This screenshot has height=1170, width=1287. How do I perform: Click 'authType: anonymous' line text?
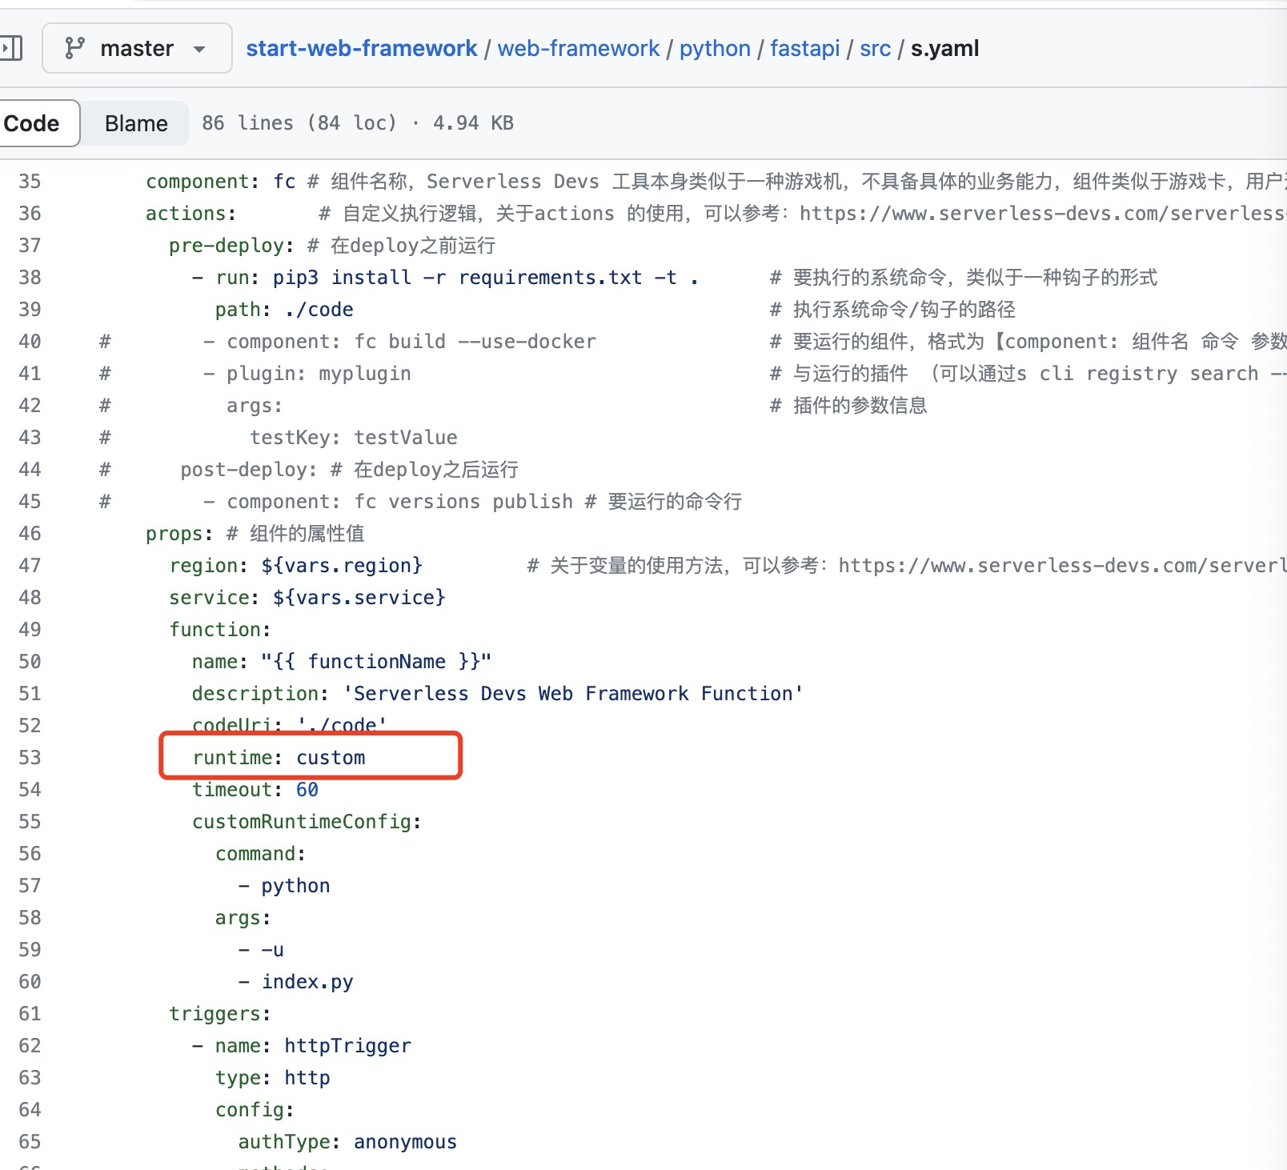[x=347, y=1142]
